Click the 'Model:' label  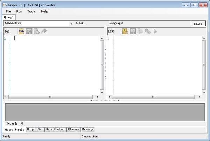[x=80, y=23]
